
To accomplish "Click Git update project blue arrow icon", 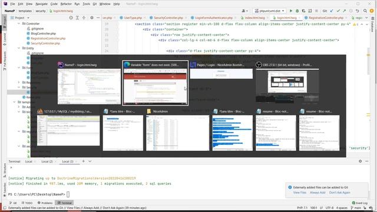I will [332, 11].
